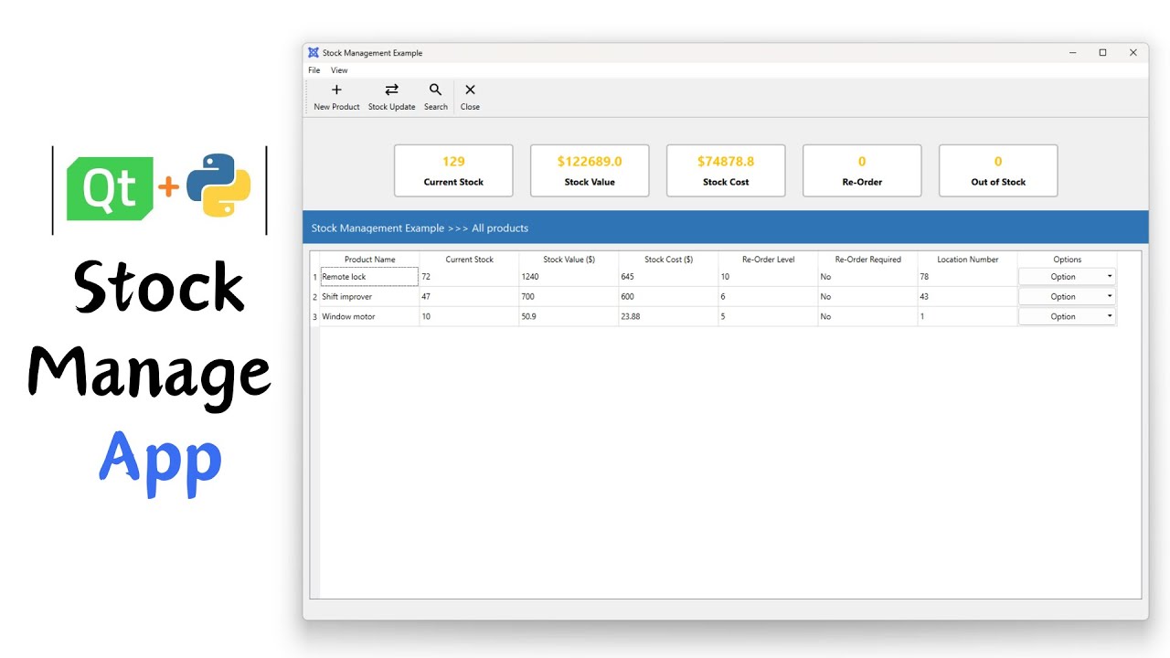
Task: Click Re-Order Required 'No' for Remote lock
Action: (868, 277)
